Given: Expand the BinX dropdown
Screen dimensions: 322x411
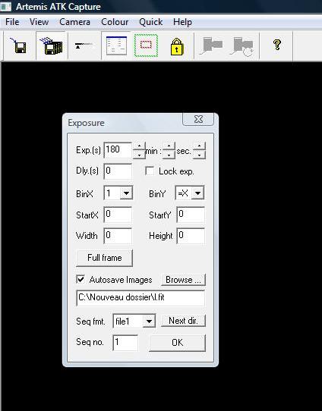Looking at the screenshot, I should pyautogui.click(x=126, y=193).
